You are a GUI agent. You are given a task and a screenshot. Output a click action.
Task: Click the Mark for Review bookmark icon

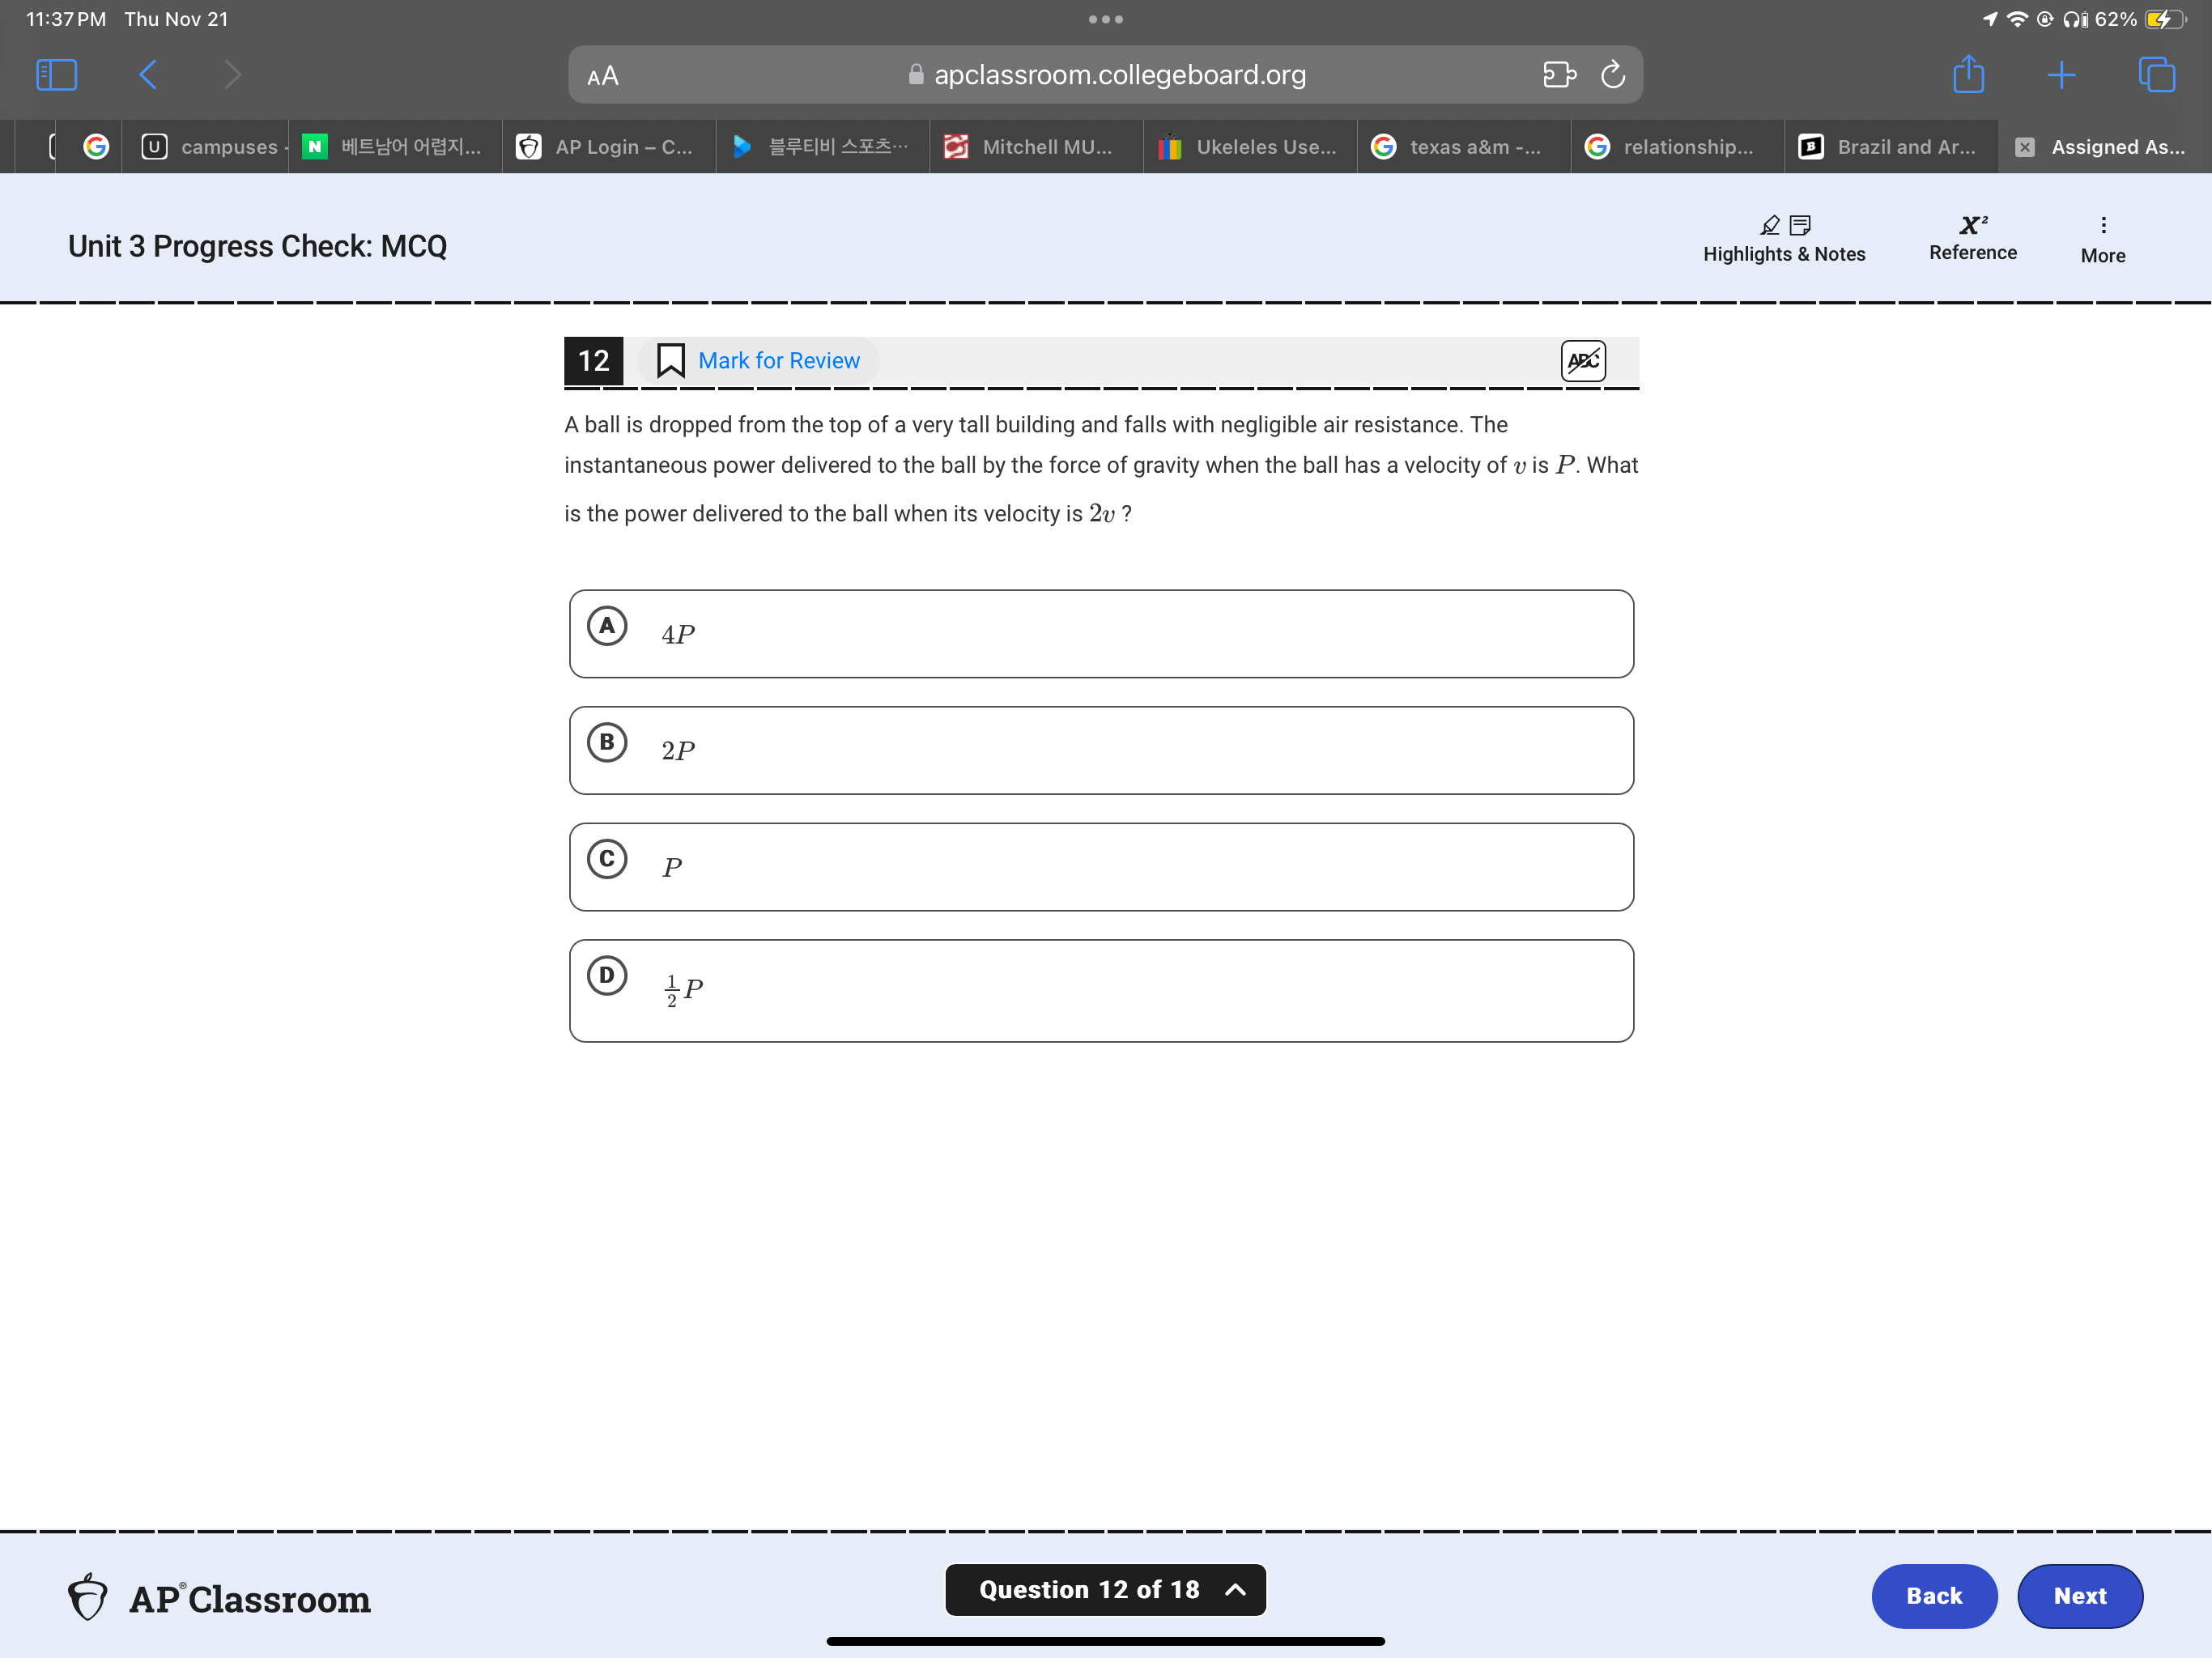pos(670,361)
